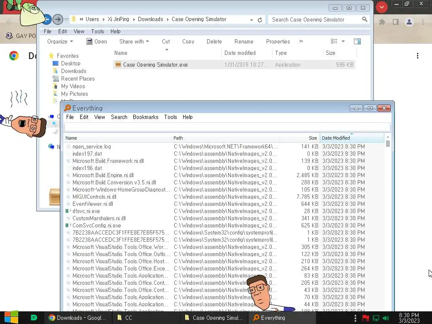Click Cut in Explorer toolbar

point(166,41)
